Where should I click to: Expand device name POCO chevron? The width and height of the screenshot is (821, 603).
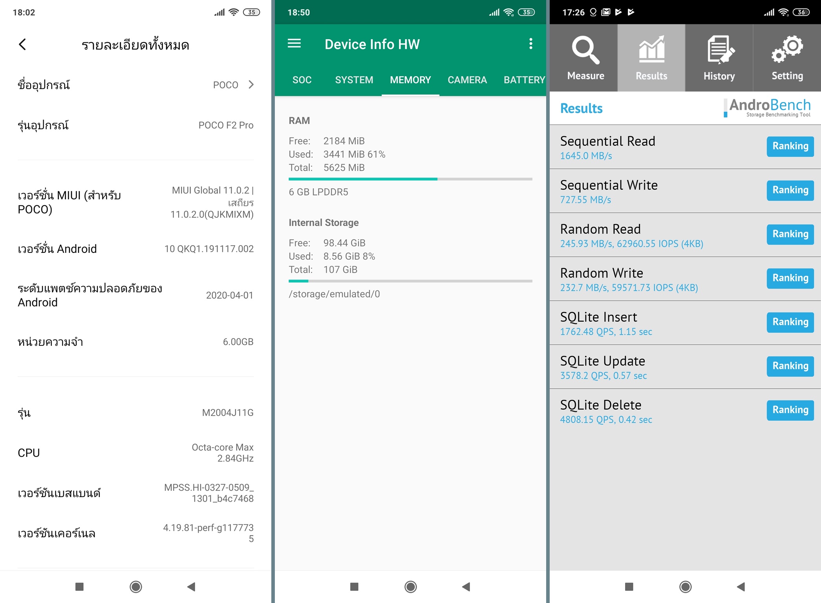(251, 84)
